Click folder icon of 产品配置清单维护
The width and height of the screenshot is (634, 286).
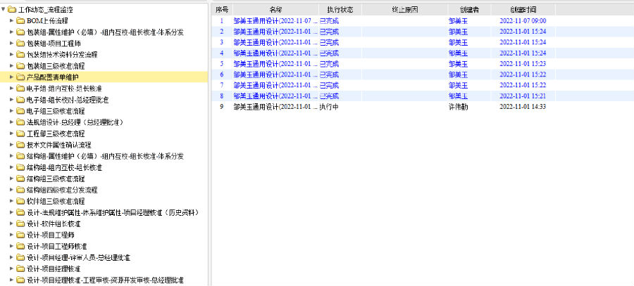click(x=21, y=77)
